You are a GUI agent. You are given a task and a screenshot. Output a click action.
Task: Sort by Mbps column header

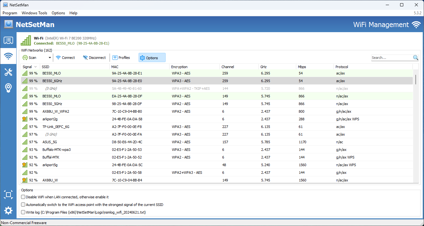click(x=315, y=67)
